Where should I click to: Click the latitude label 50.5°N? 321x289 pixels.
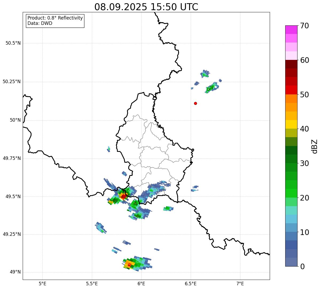(x=13, y=43)
